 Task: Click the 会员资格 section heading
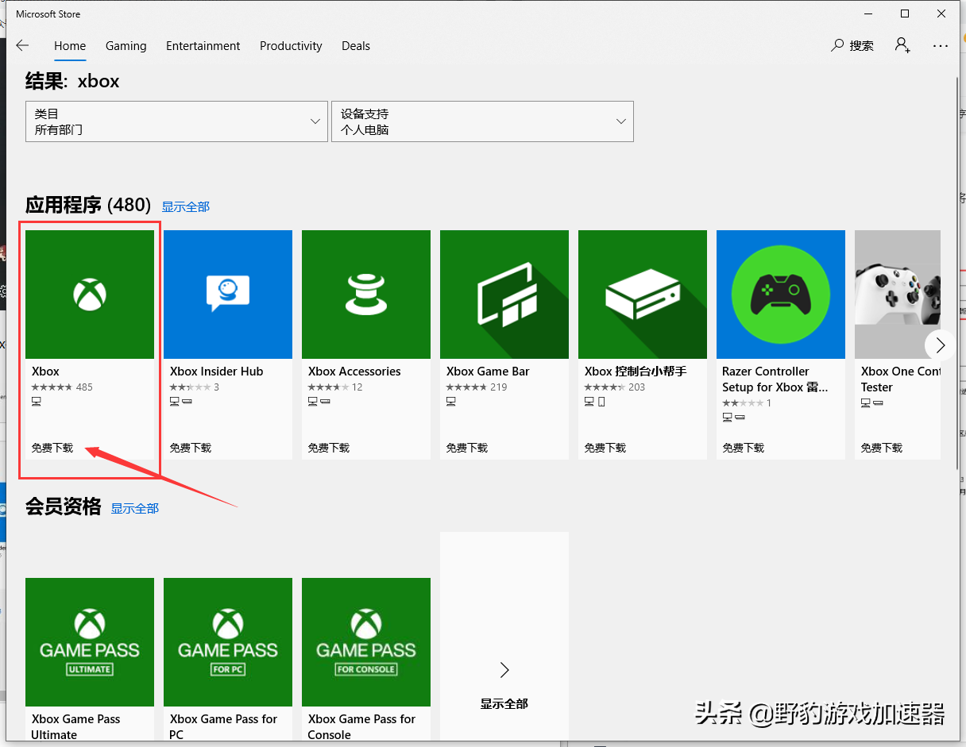tap(64, 507)
